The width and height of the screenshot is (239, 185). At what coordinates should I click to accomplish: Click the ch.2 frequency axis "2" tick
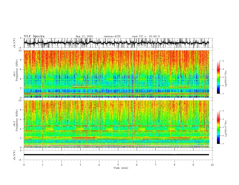pos(21,138)
